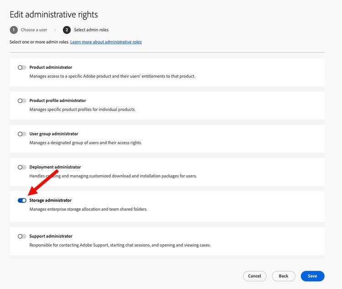
Task: Return to Choose a user step
Action: coord(34,30)
